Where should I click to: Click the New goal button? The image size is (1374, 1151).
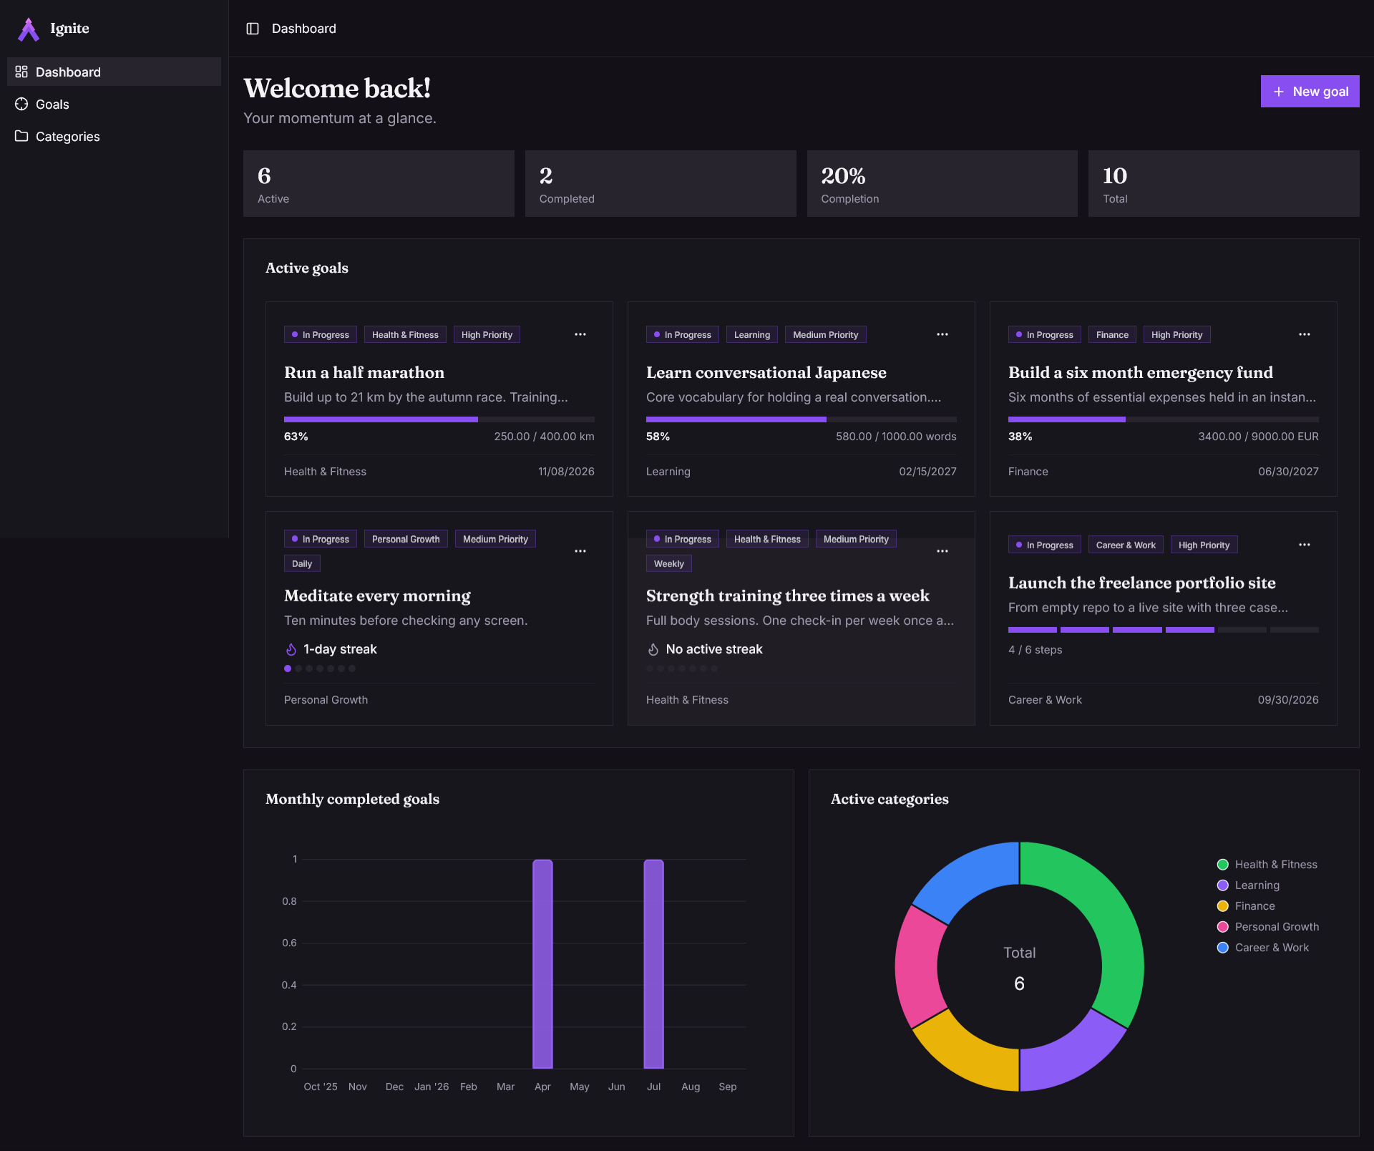1310,92
